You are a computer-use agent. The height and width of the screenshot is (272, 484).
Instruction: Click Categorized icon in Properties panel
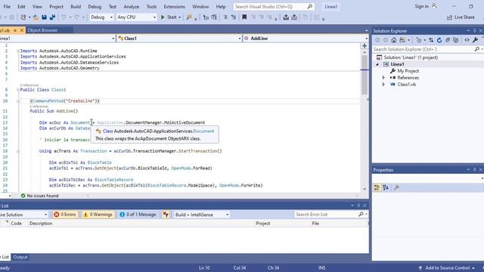click(377, 187)
